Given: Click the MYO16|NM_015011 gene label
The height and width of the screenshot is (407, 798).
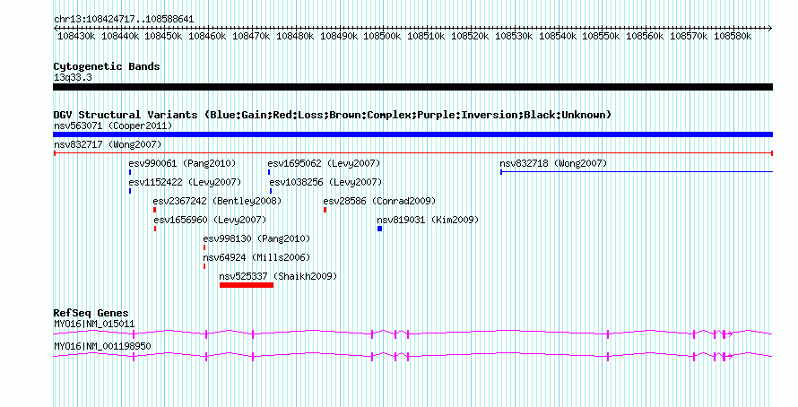Looking at the screenshot, I should 94,324.
